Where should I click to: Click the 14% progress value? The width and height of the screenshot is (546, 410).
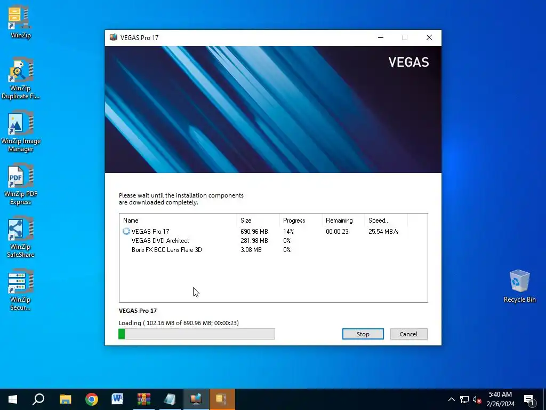click(x=288, y=232)
